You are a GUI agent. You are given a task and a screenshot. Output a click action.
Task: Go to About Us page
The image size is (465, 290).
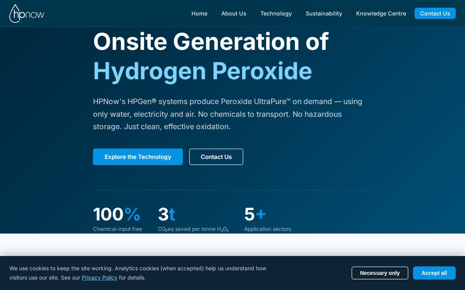tap(234, 14)
